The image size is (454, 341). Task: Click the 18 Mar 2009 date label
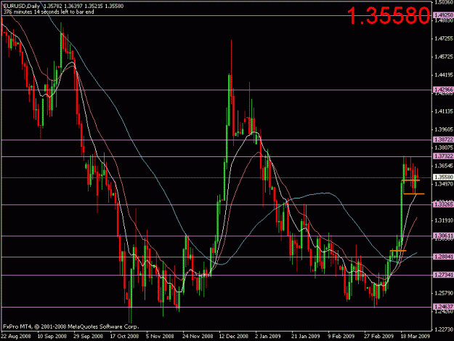(416, 337)
